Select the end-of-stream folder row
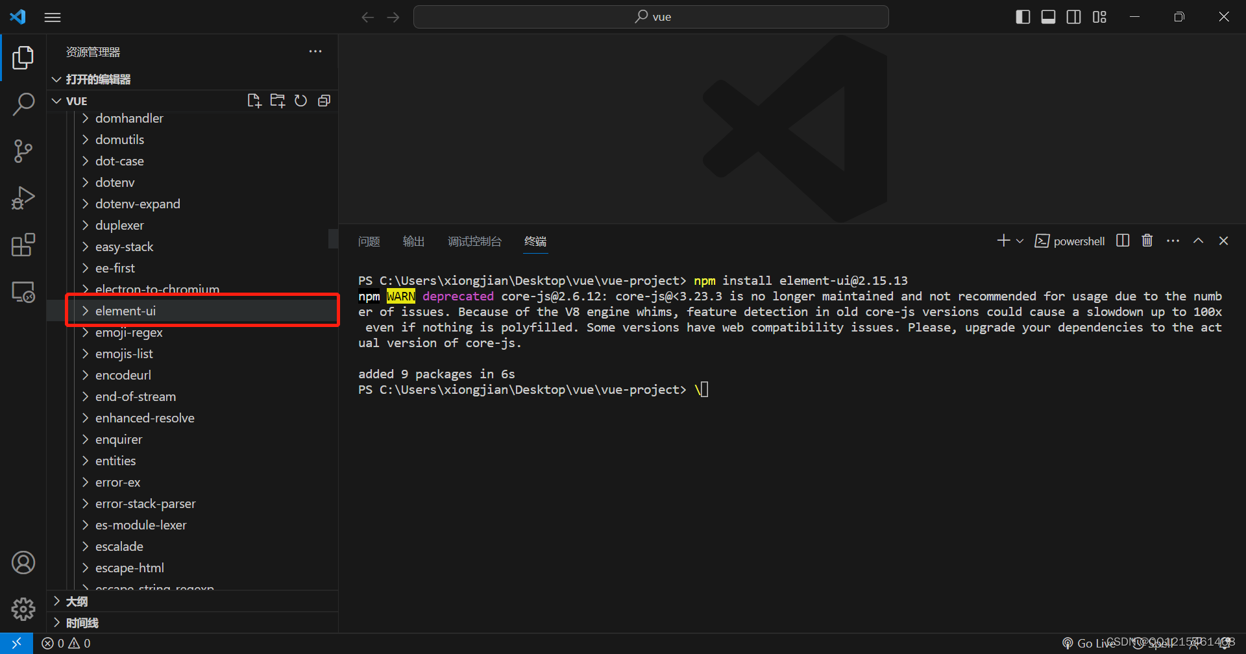 tap(192, 396)
